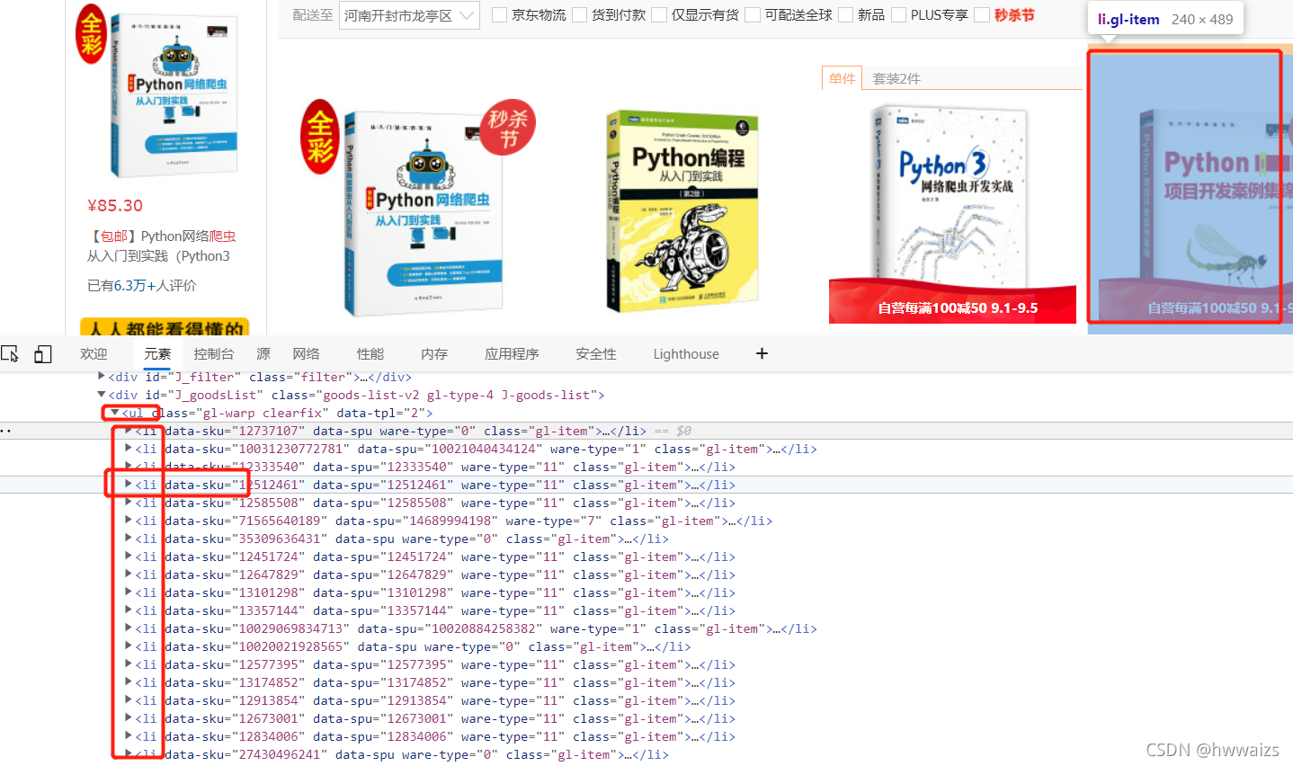Open the delivery region dropdown 河南开封市龙亭区
Viewport: 1293px width, 766px height.
(409, 15)
